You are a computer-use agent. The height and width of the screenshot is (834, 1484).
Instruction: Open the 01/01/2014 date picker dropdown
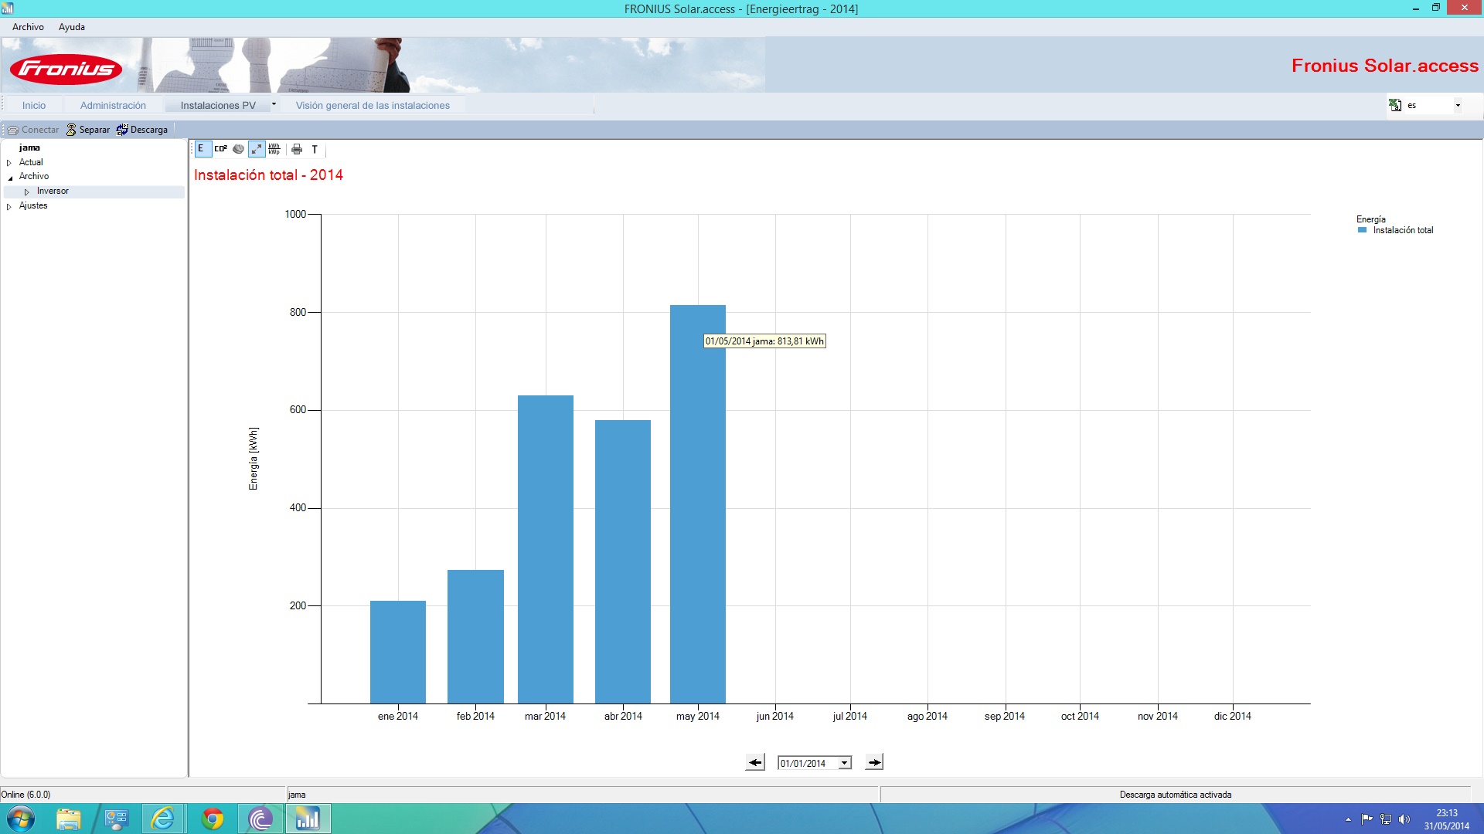point(845,763)
